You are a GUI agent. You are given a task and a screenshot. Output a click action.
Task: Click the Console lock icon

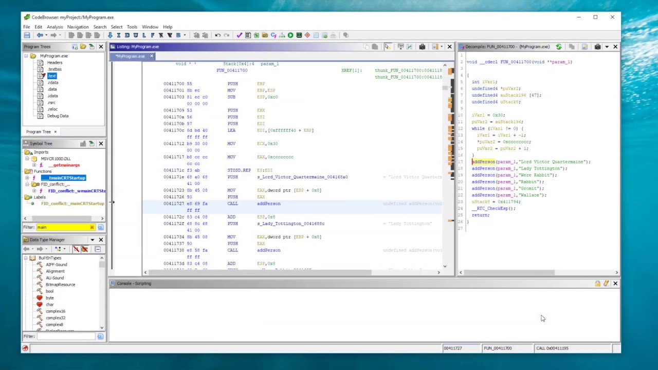pos(597,284)
